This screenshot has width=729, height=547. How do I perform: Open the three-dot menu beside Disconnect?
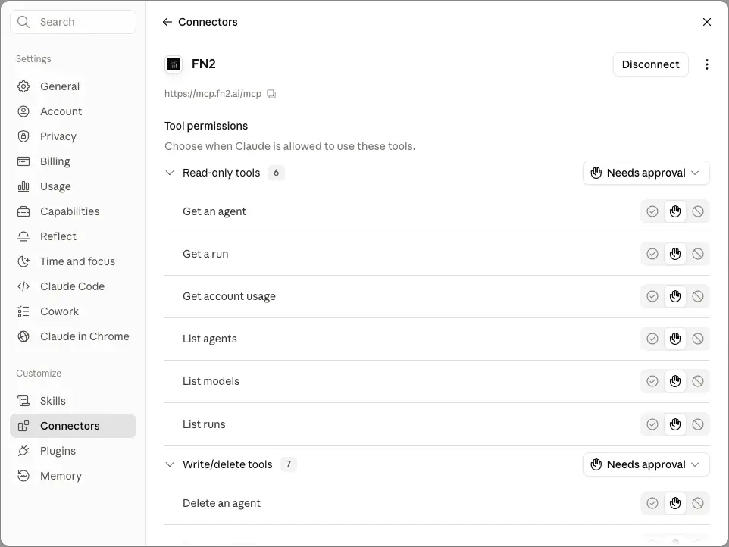coord(707,64)
